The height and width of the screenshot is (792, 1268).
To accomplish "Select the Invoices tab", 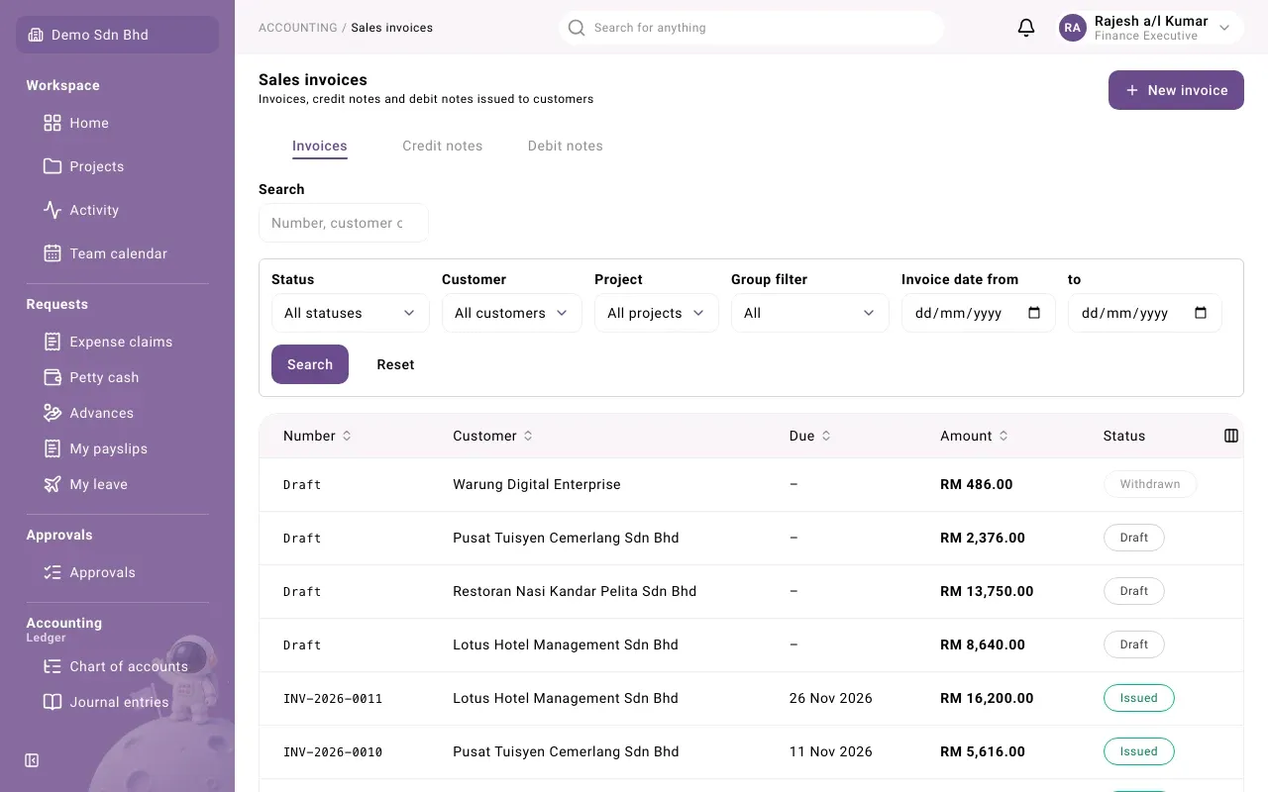I will pyautogui.click(x=319, y=146).
